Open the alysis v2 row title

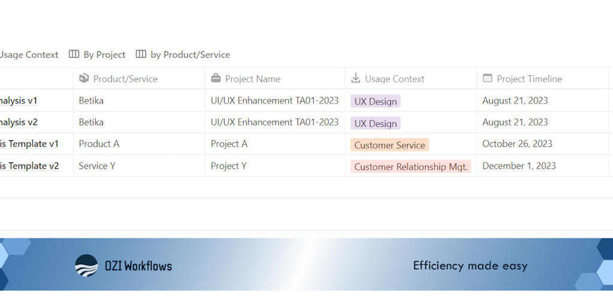[x=19, y=123]
